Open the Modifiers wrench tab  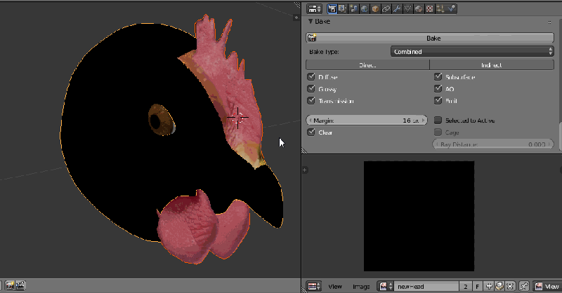point(397,8)
